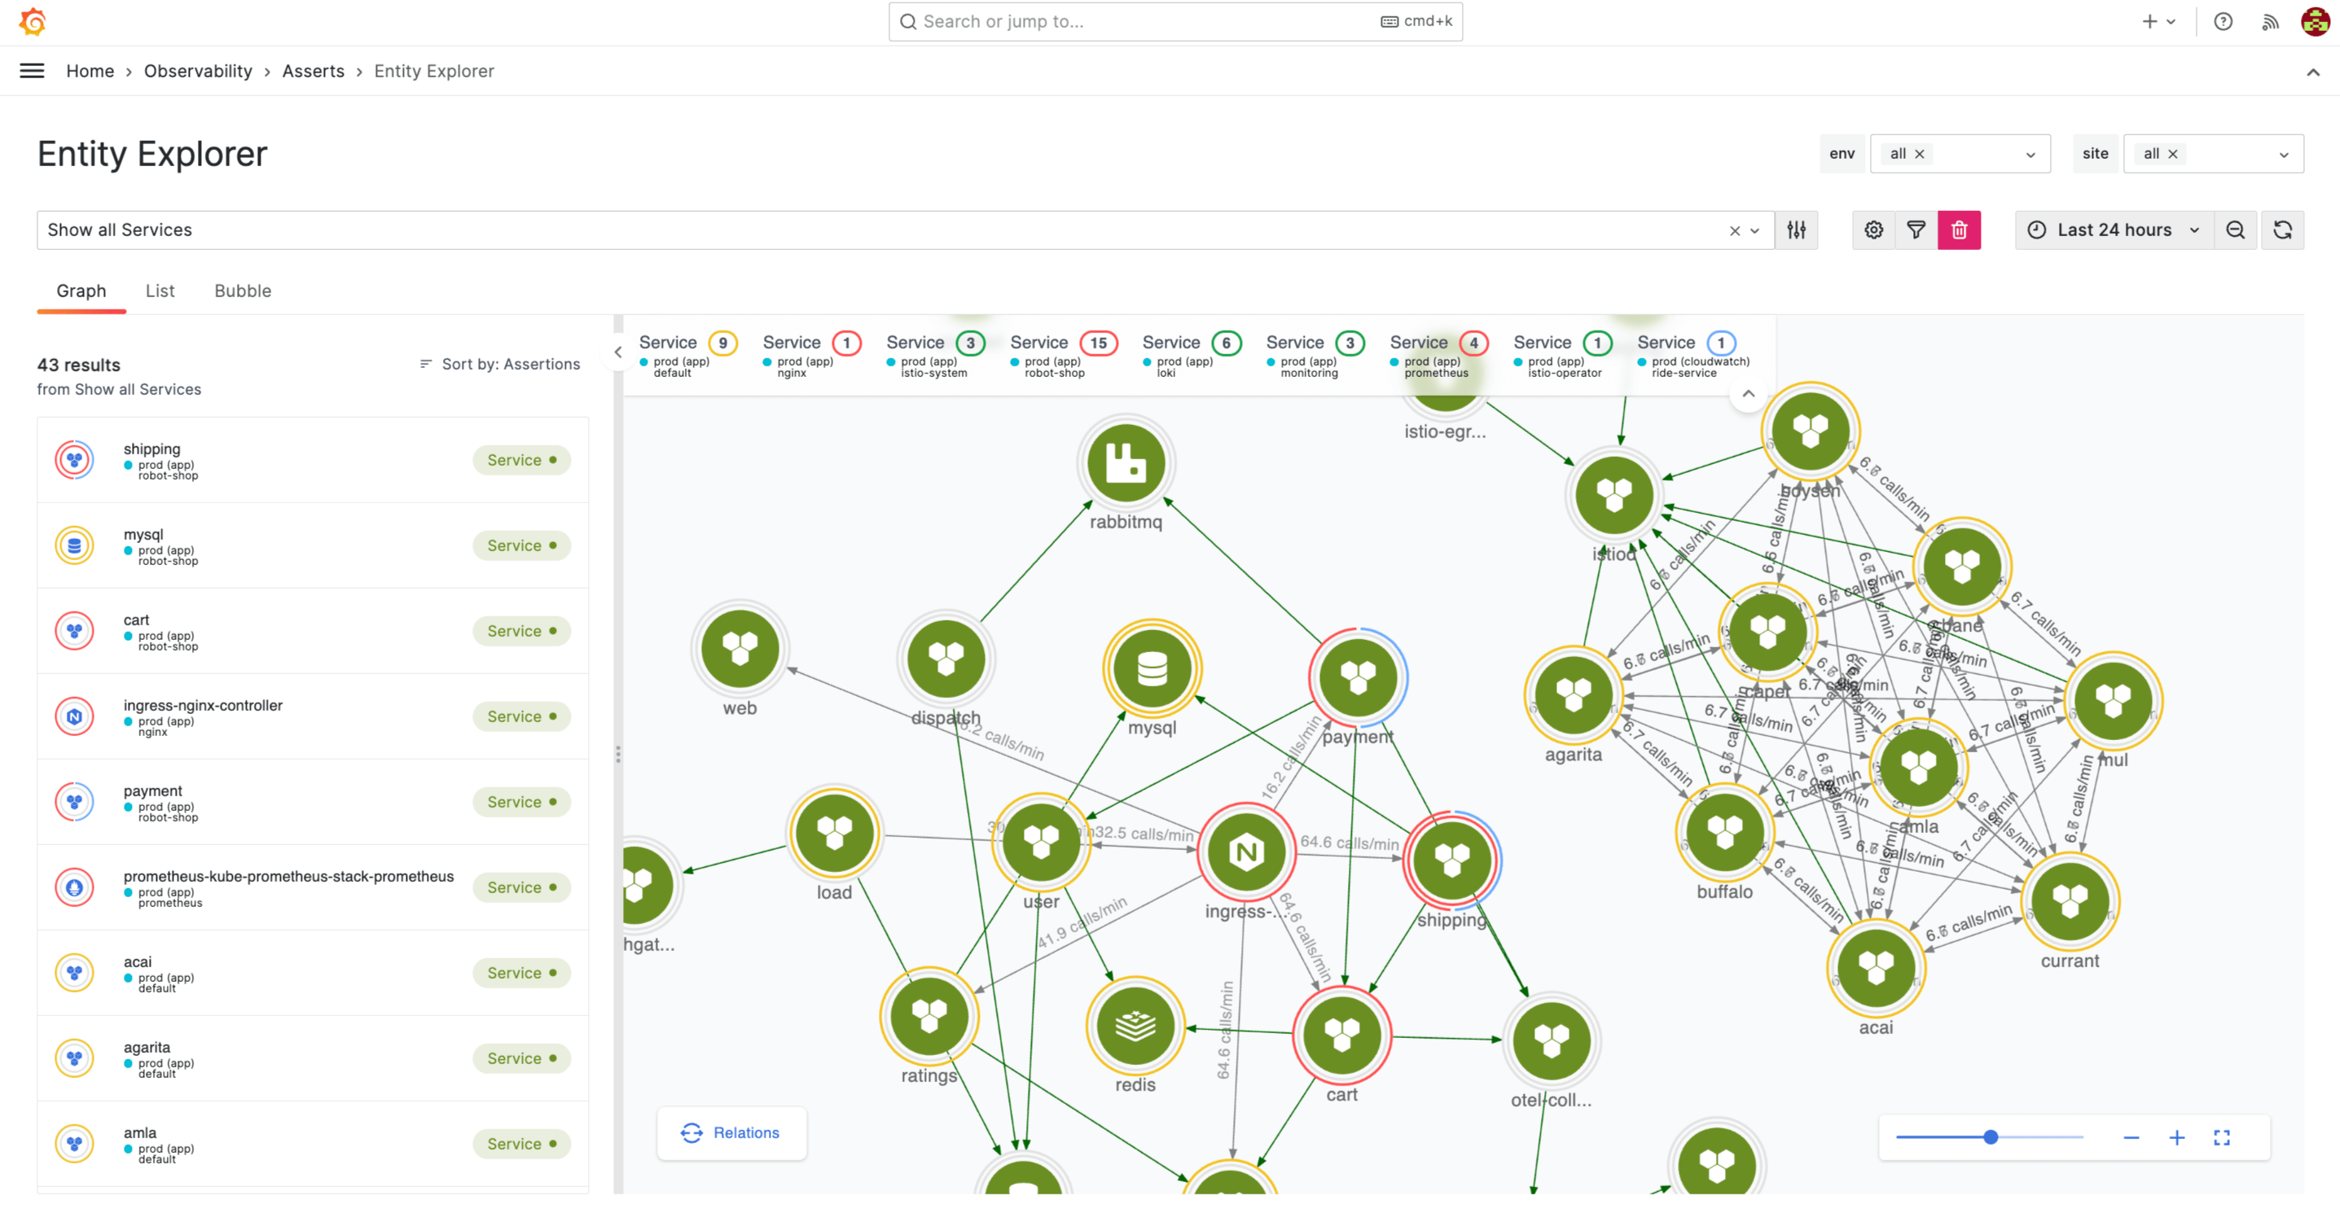Switch to the Bubble tab
The height and width of the screenshot is (1222, 2340).
pos(243,291)
